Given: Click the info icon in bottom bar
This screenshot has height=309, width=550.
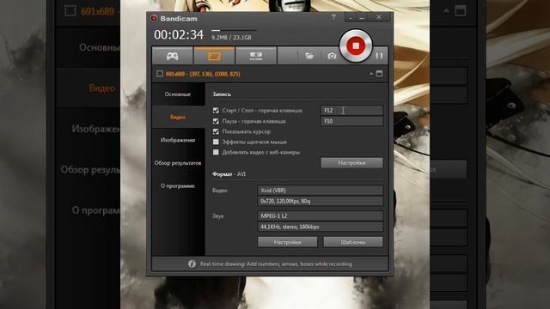Looking at the screenshot, I should (192, 264).
